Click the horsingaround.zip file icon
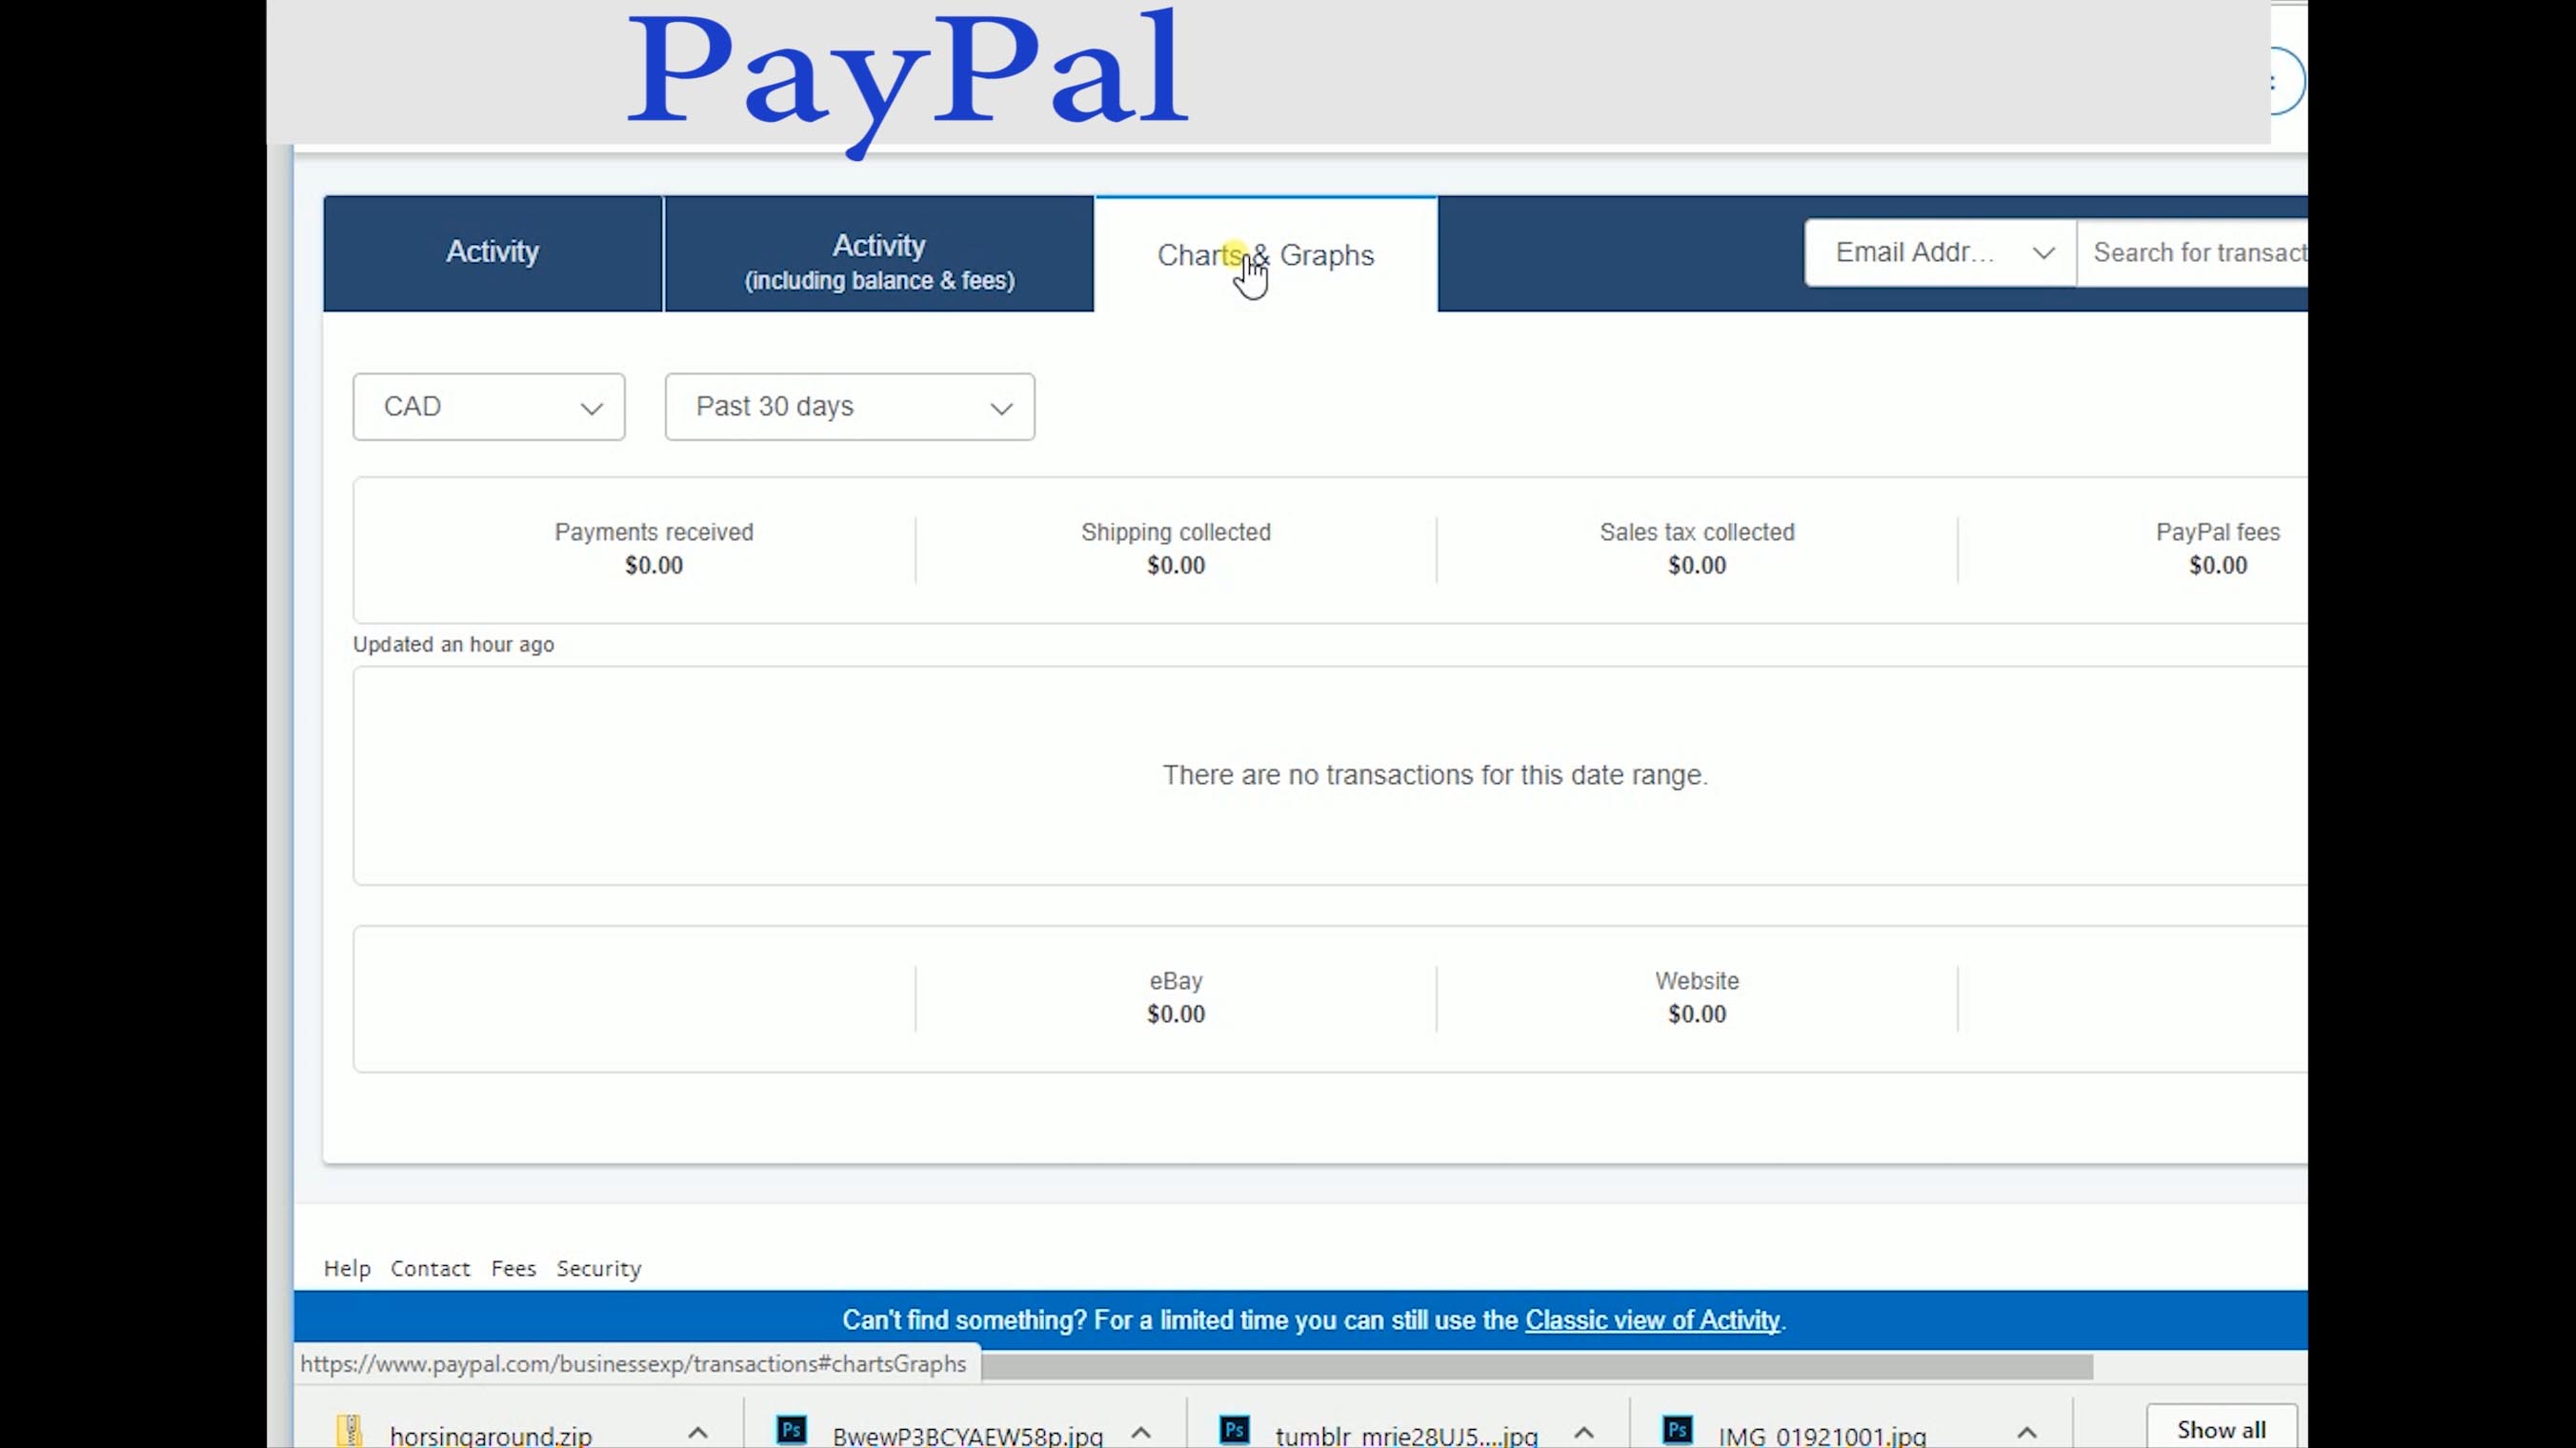The width and height of the screenshot is (2576, 1448). 349,1431
